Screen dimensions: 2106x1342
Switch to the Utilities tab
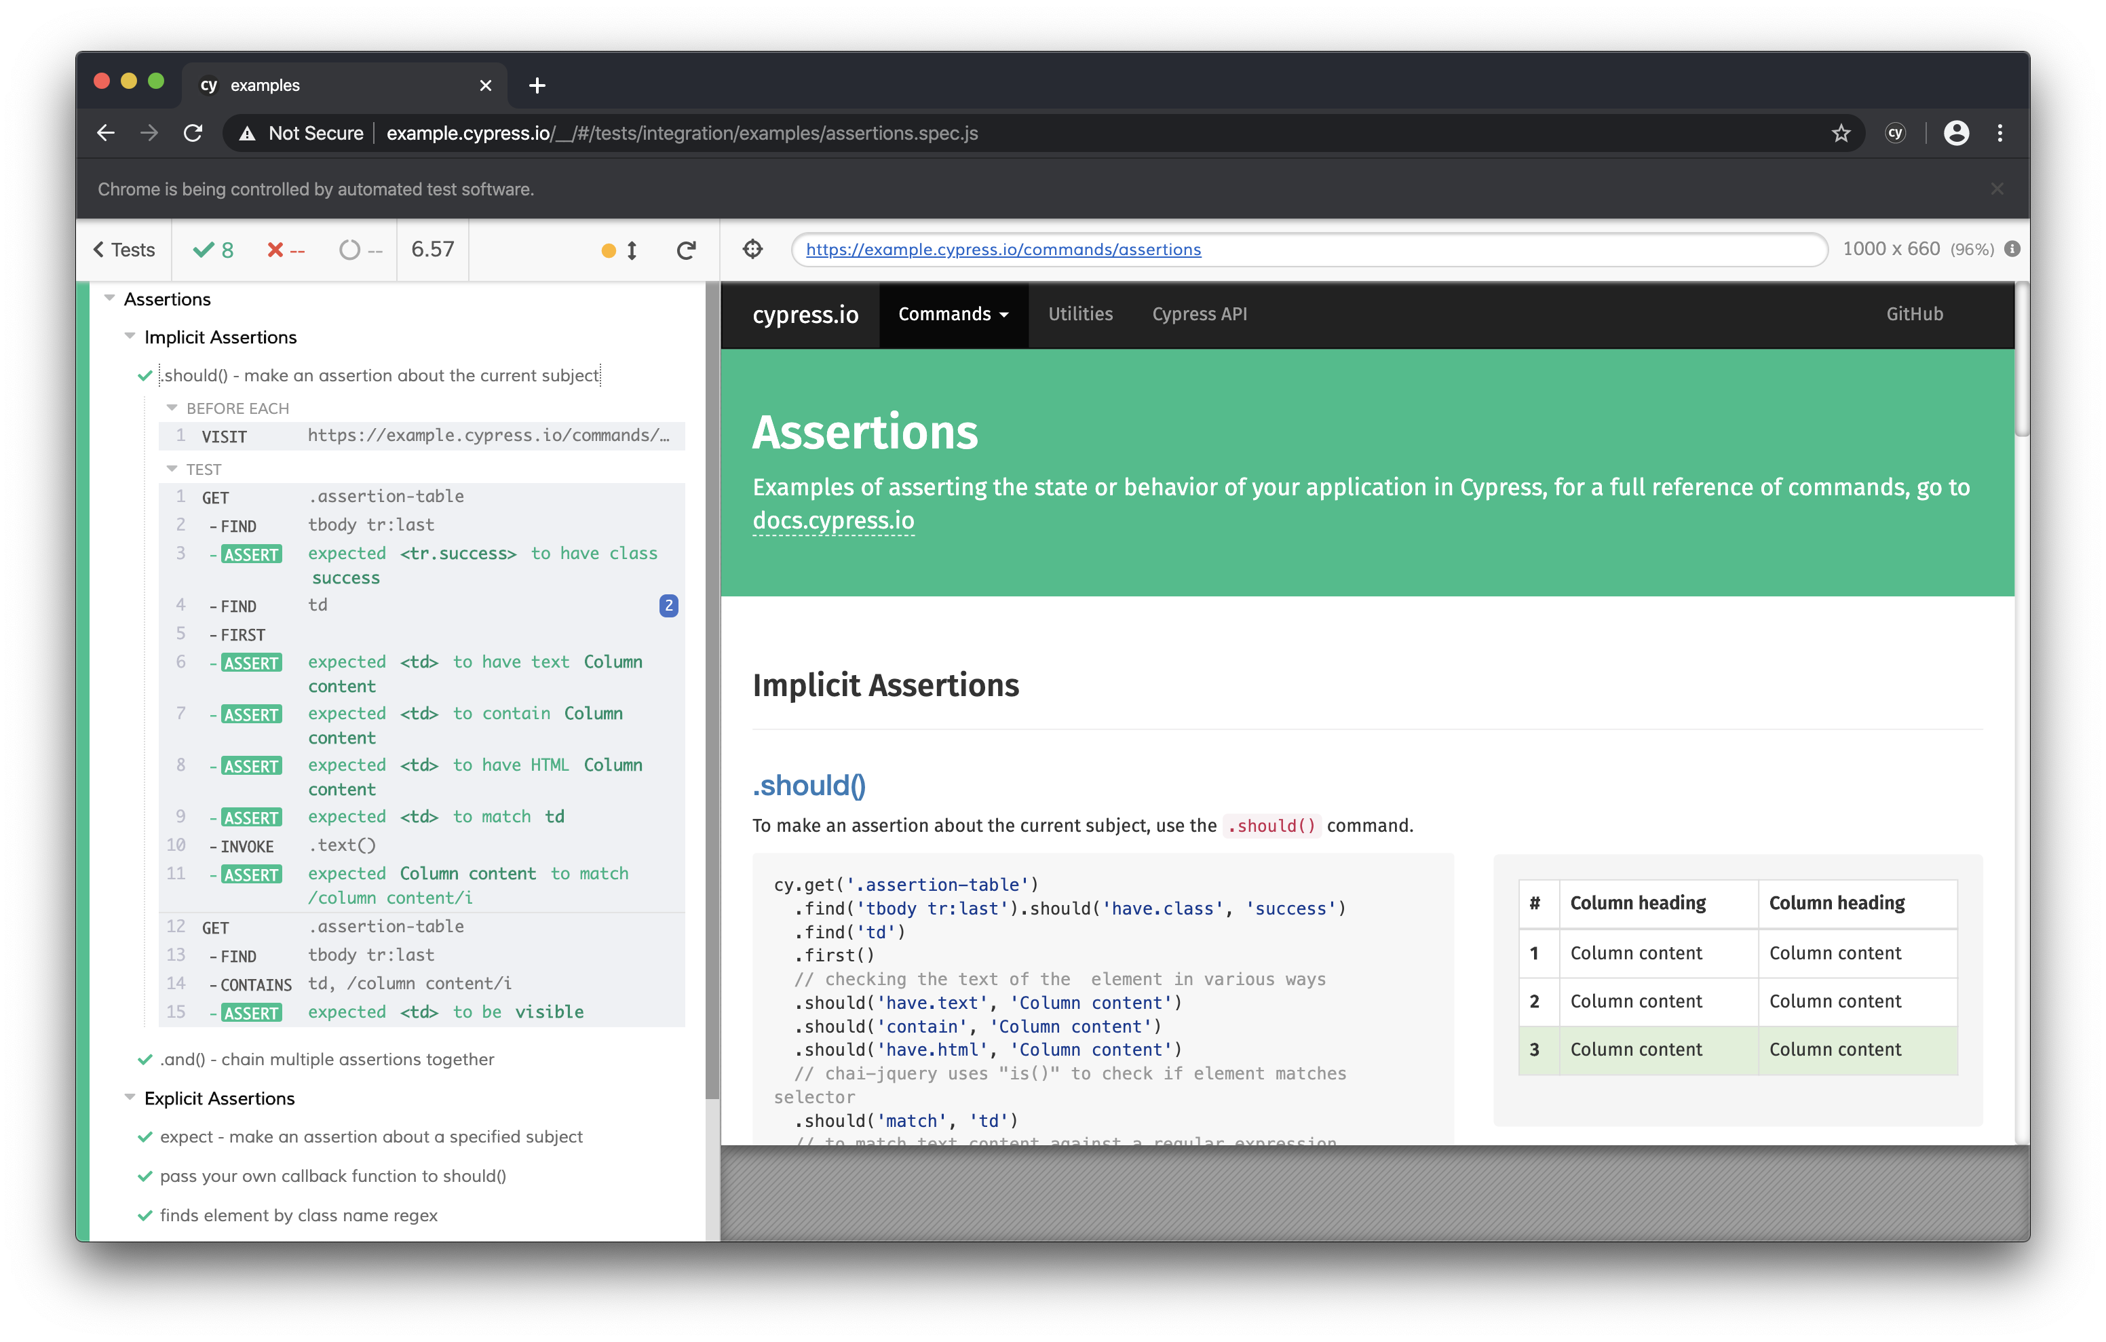coord(1080,315)
